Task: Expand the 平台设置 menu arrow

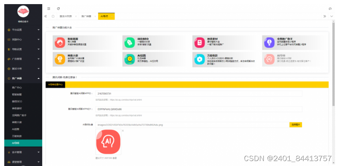Action: click(x=38, y=30)
